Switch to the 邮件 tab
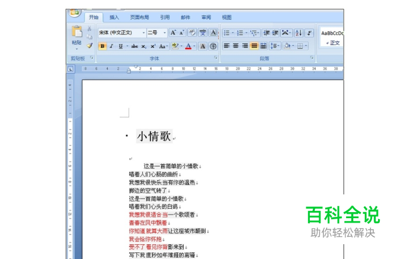 click(x=185, y=17)
